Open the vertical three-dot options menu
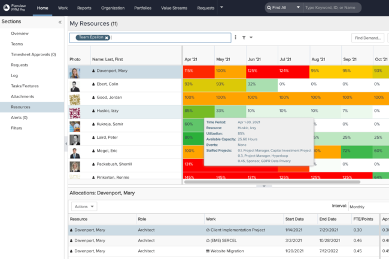The height and width of the screenshot is (259, 389). [236, 37]
